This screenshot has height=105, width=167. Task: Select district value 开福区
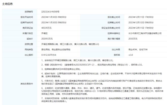45,33
